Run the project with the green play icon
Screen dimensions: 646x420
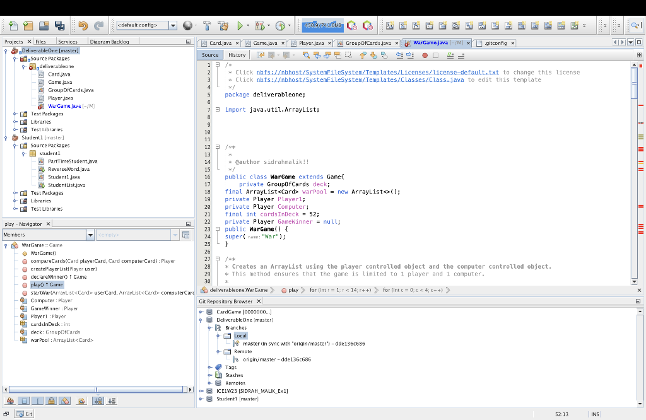[240, 26]
